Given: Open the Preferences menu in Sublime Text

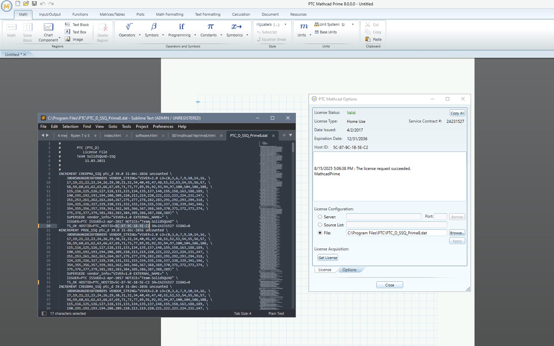Looking at the screenshot, I should point(163,126).
